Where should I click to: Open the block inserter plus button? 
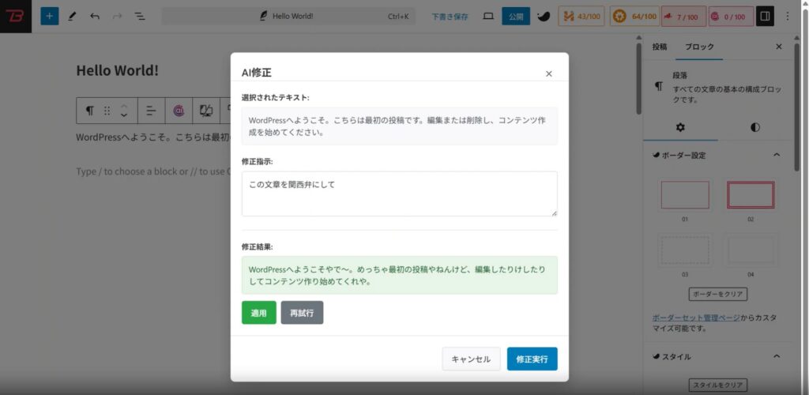[x=50, y=16]
